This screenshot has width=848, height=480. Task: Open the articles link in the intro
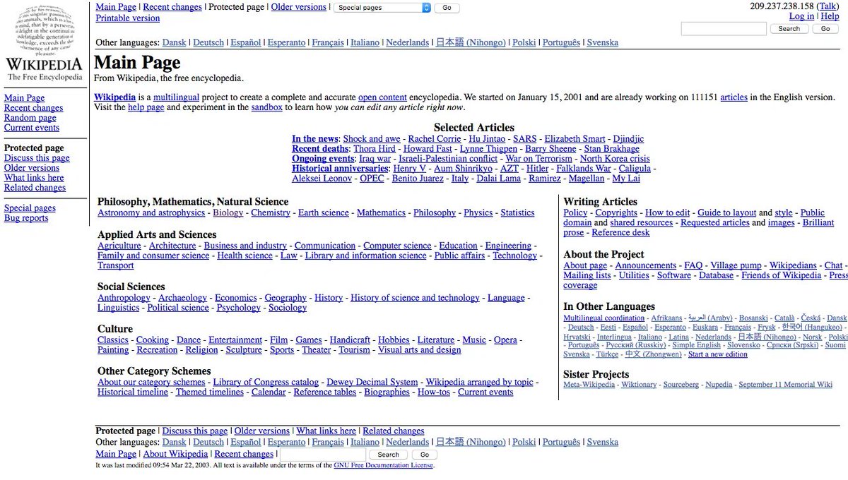click(734, 97)
